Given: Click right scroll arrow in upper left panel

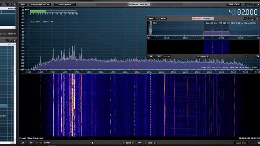Looking at the screenshot, I should (14, 28).
